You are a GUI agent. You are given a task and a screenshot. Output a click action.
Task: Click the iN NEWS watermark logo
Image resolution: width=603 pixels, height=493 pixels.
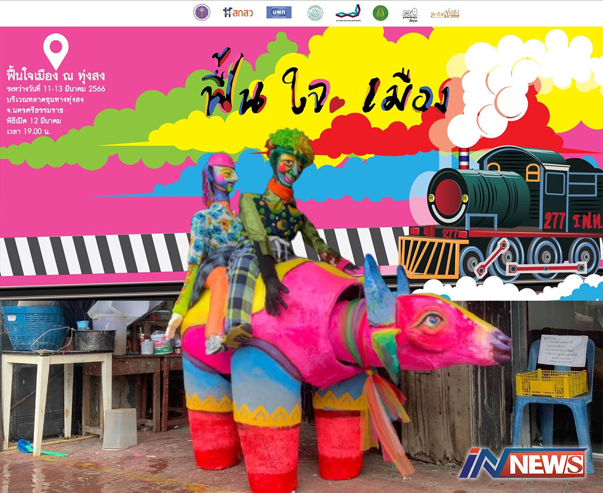point(523,463)
